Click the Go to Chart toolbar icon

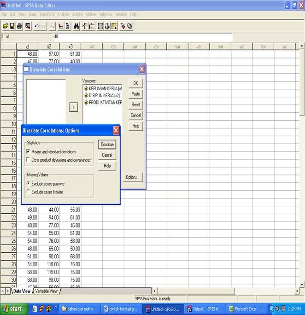pyautogui.click(x=52, y=26)
